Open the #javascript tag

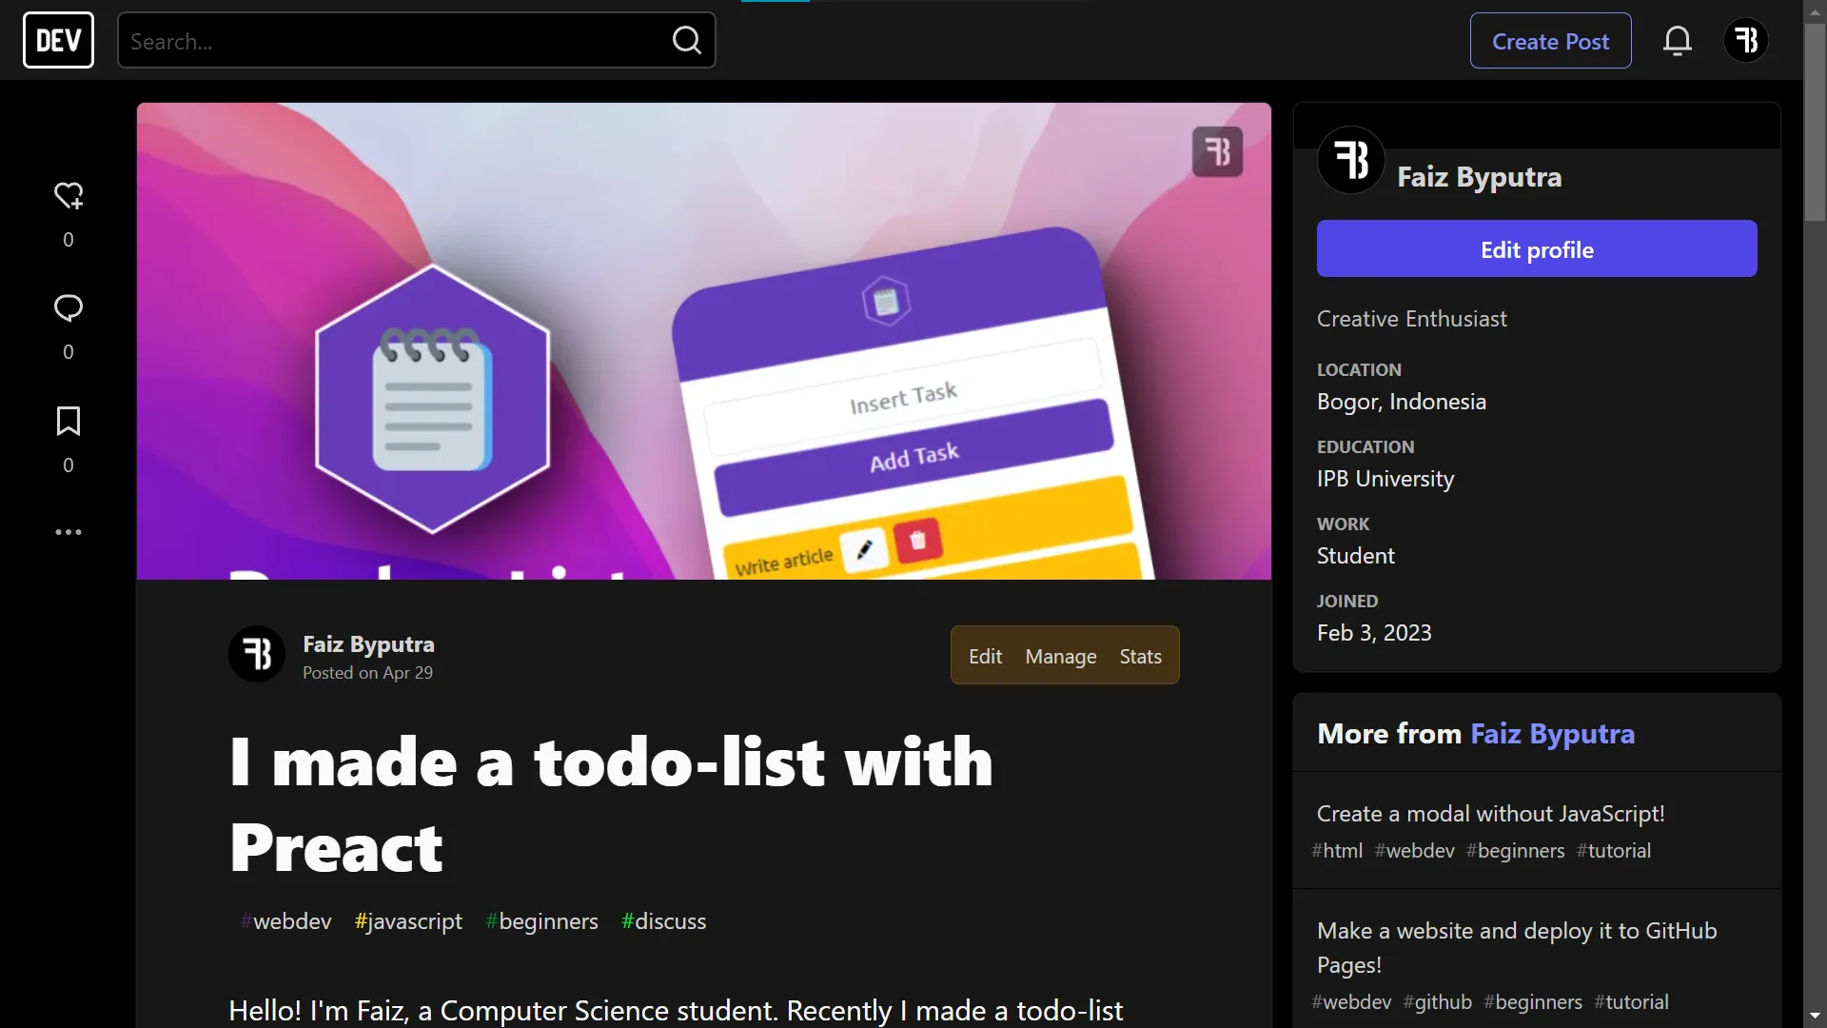[x=408, y=921]
